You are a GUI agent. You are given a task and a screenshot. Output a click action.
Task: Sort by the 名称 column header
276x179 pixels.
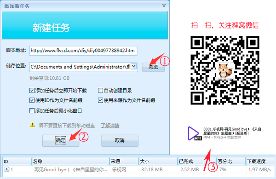pos(70,162)
